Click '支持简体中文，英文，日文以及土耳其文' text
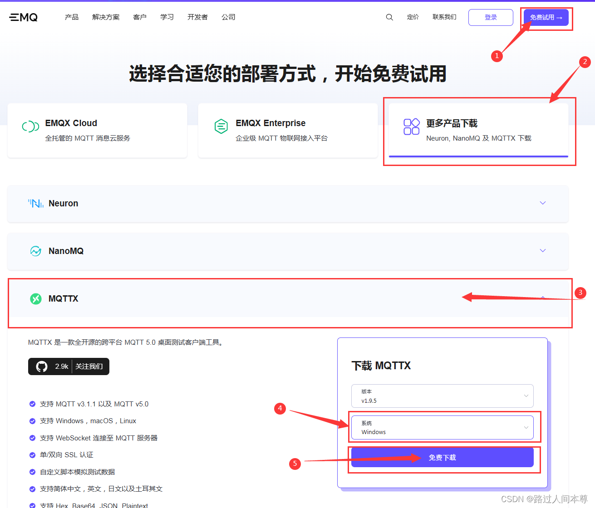 tap(101, 489)
